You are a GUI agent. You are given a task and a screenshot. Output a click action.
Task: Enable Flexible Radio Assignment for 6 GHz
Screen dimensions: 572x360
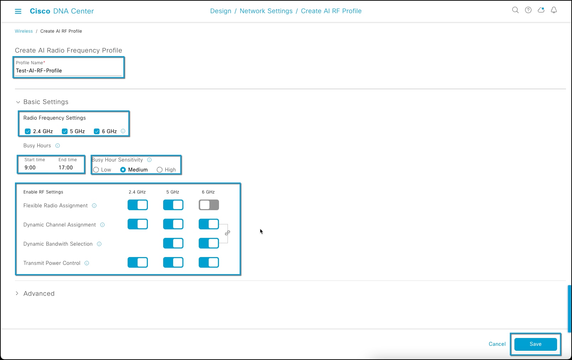(x=209, y=205)
